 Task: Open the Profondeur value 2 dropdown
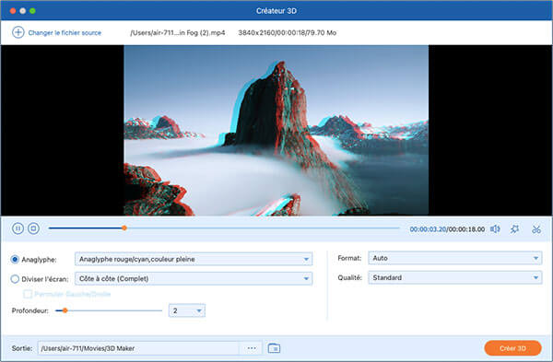point(187,310)
